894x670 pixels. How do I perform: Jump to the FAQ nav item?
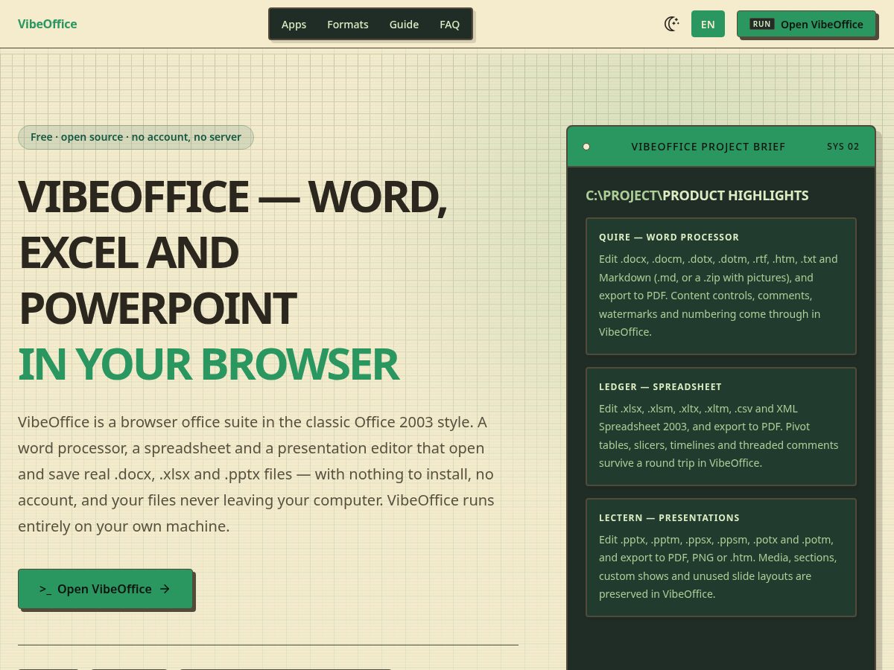coord(449,24)
